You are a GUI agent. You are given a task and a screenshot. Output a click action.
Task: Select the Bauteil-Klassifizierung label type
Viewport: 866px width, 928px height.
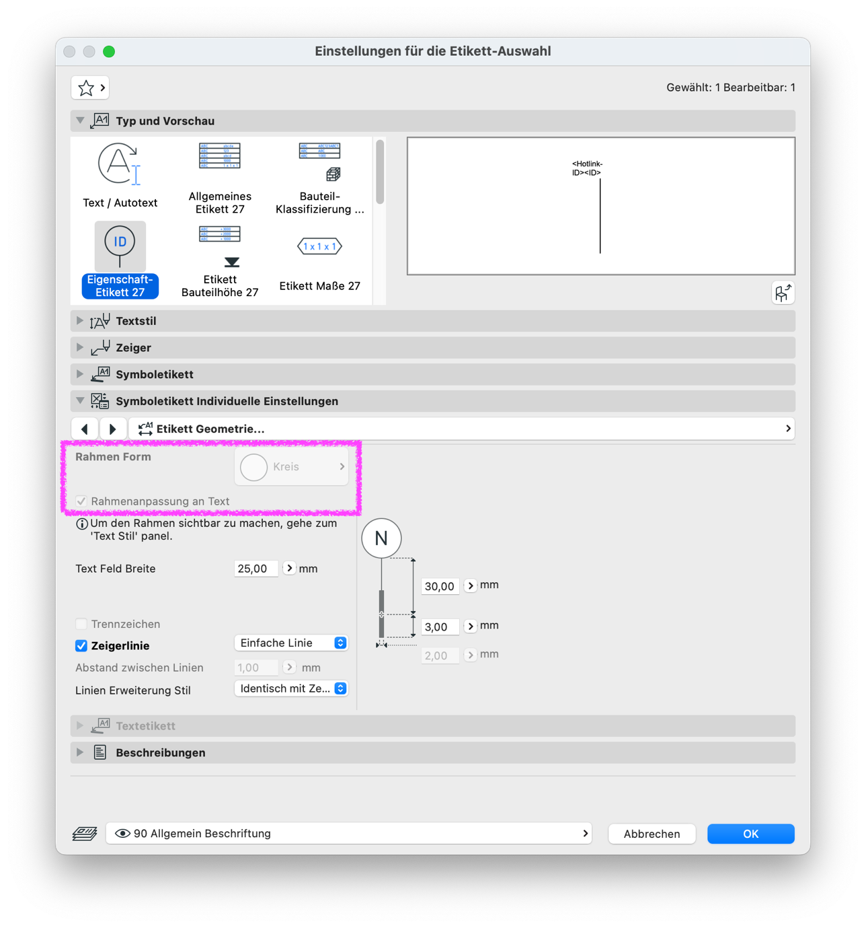pyautogui.click(x=320, y=178)
